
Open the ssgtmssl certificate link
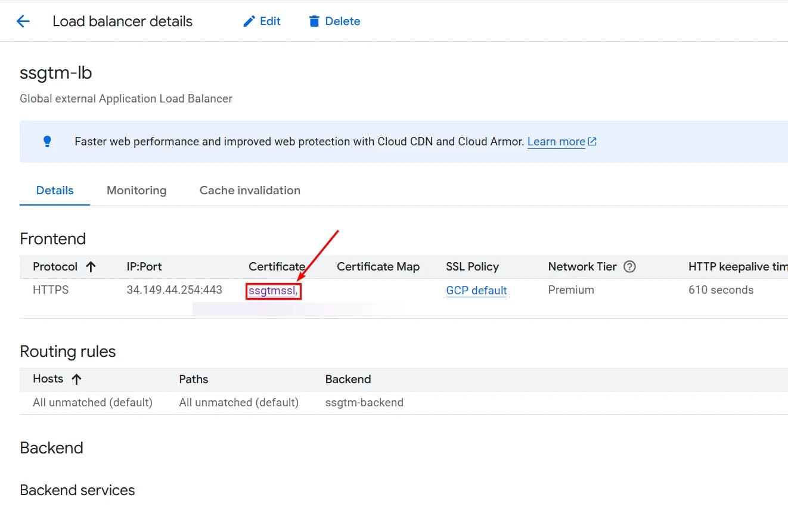point(271,290)
